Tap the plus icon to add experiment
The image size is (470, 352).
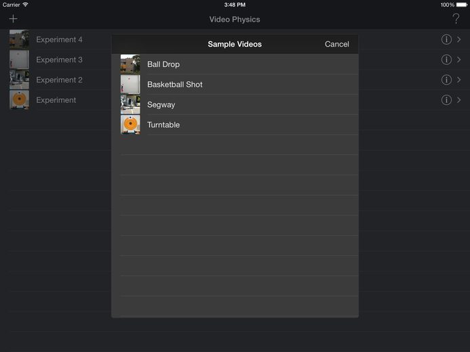13,19
